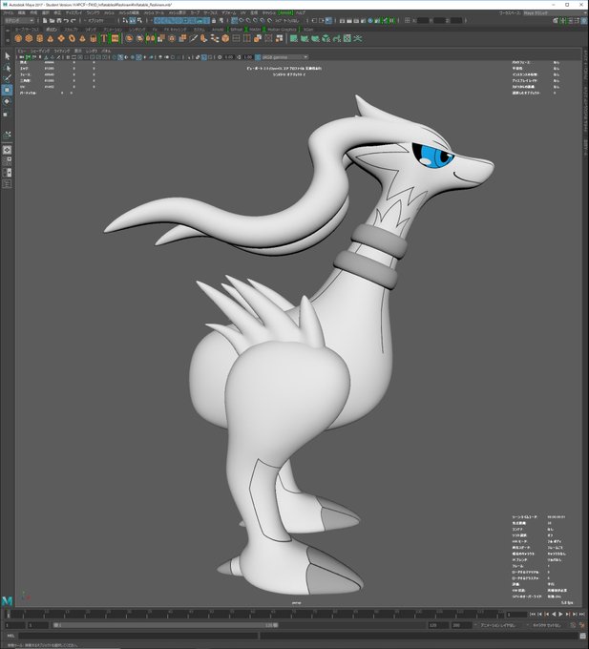Open the パネル panel menu
This screenshot has width=589, height=649.
pyautogui.click(x=106, y=51)
